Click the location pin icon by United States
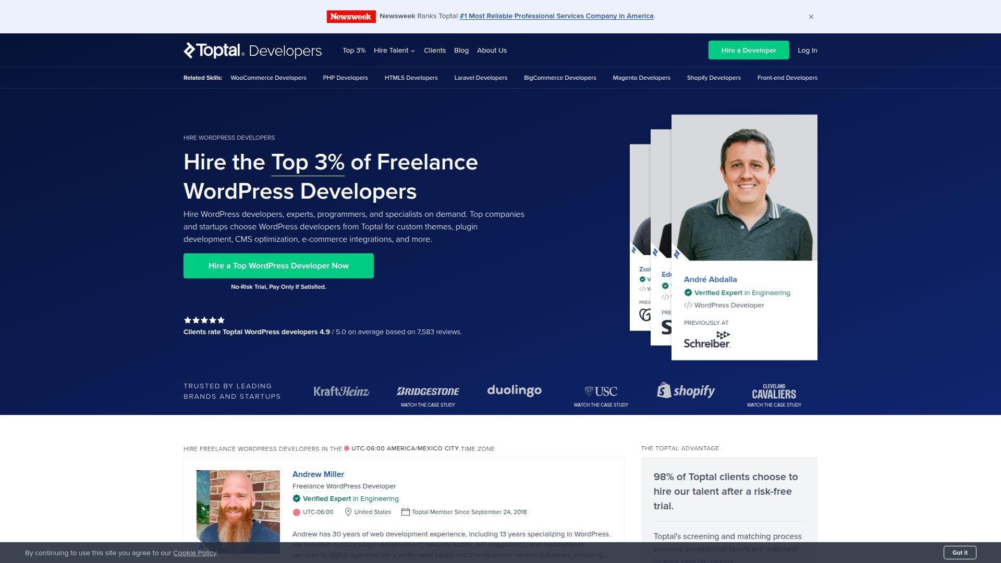The width and height of the screenshot is (1001, 563). click(x=348, y=512)
